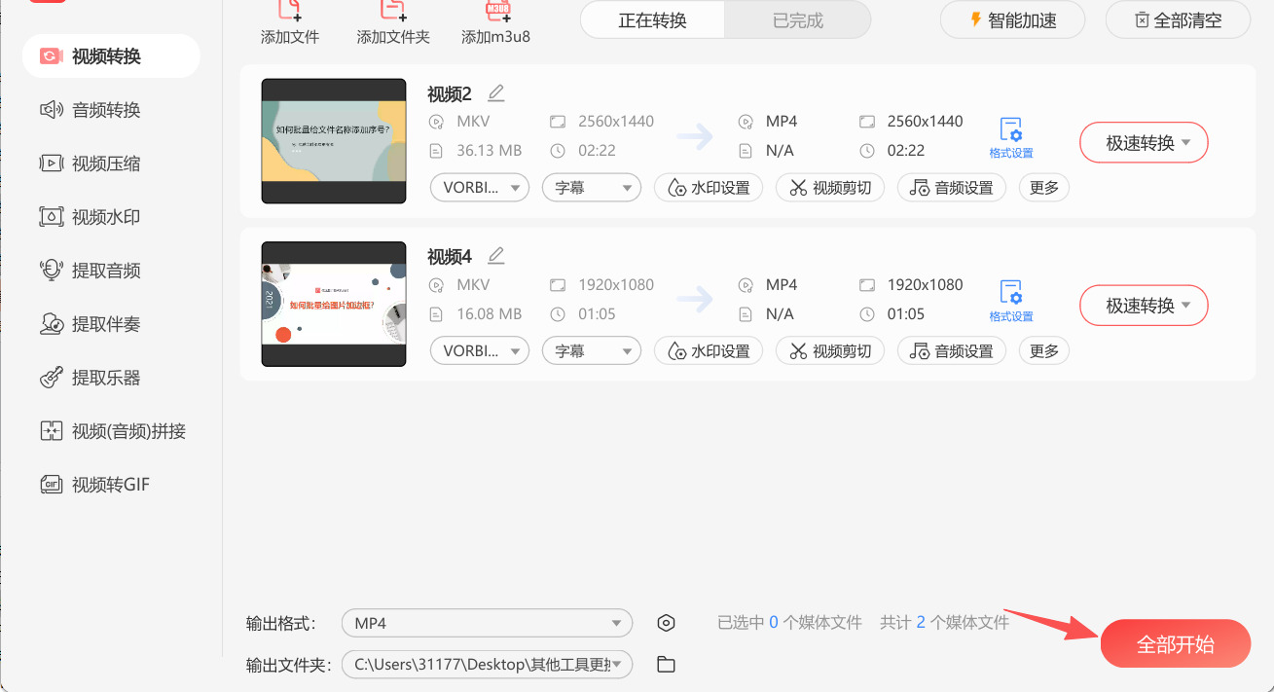Click the 36.13 MB file size text

490,151
